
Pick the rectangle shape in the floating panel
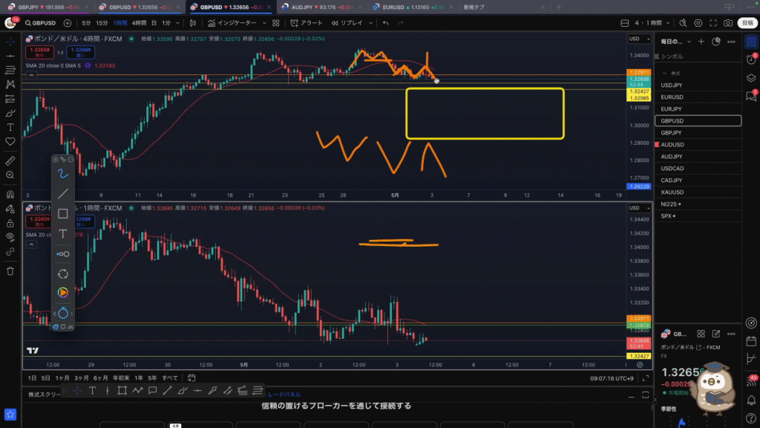point(62,213)
